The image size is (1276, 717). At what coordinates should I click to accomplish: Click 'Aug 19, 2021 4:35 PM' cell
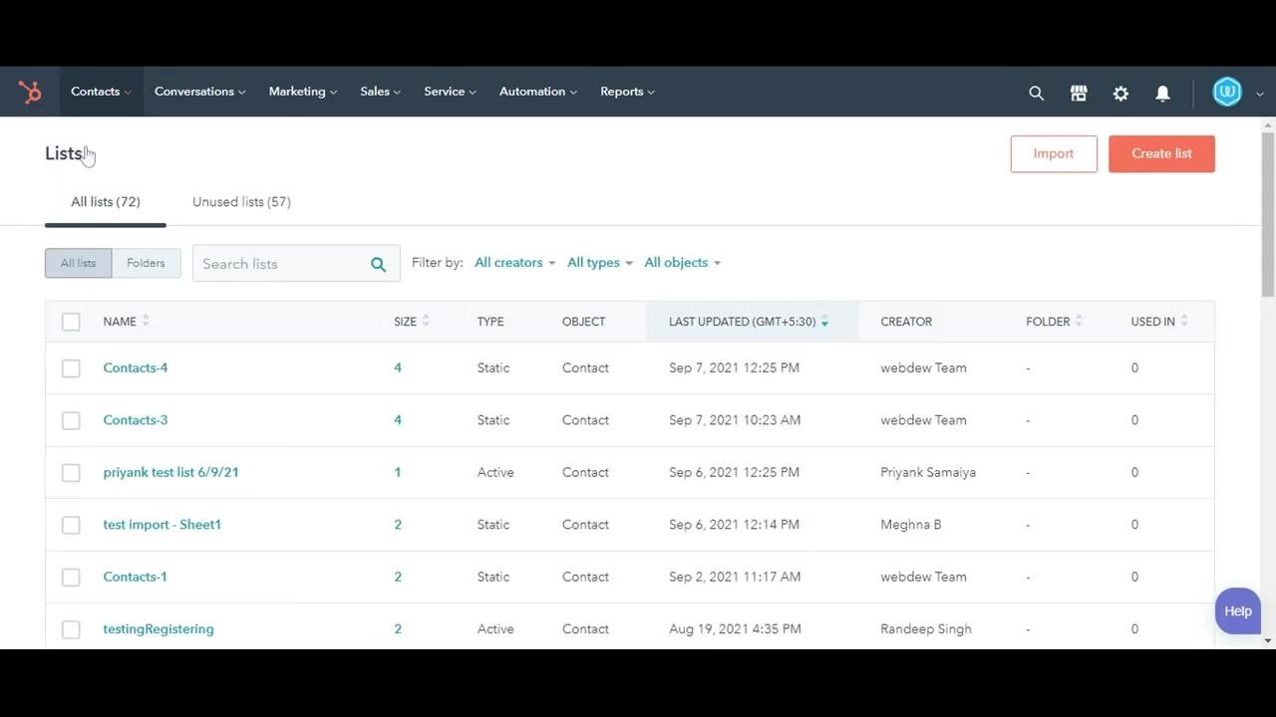point(735,629)
